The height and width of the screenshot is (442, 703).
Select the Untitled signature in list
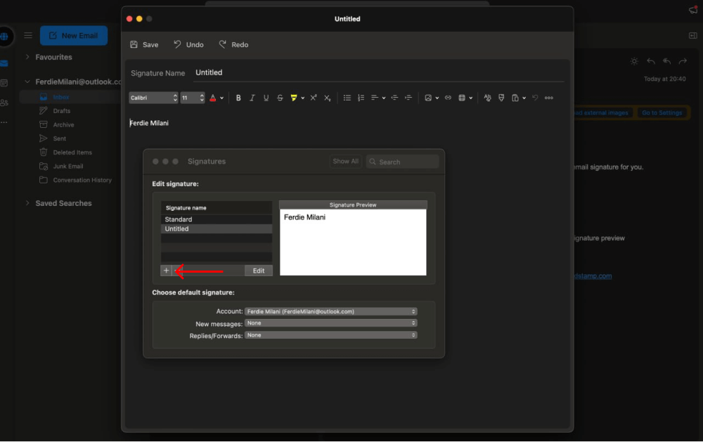click(177, 229)
